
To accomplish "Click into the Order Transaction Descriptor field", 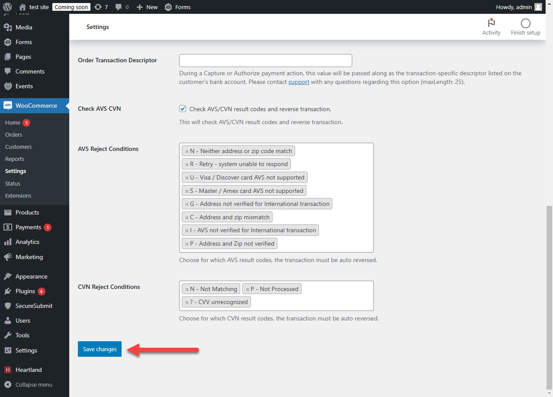I will point(265,61).
